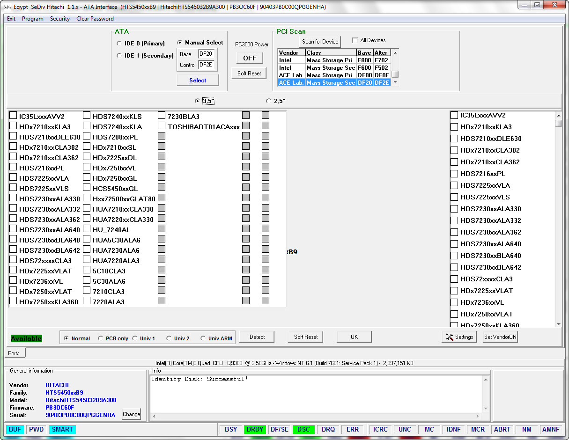Image resolution: width=569 pixels, height=440 pixels.
Task: Click the SeDiv application icon in title bar
Action: coord(7,7)
